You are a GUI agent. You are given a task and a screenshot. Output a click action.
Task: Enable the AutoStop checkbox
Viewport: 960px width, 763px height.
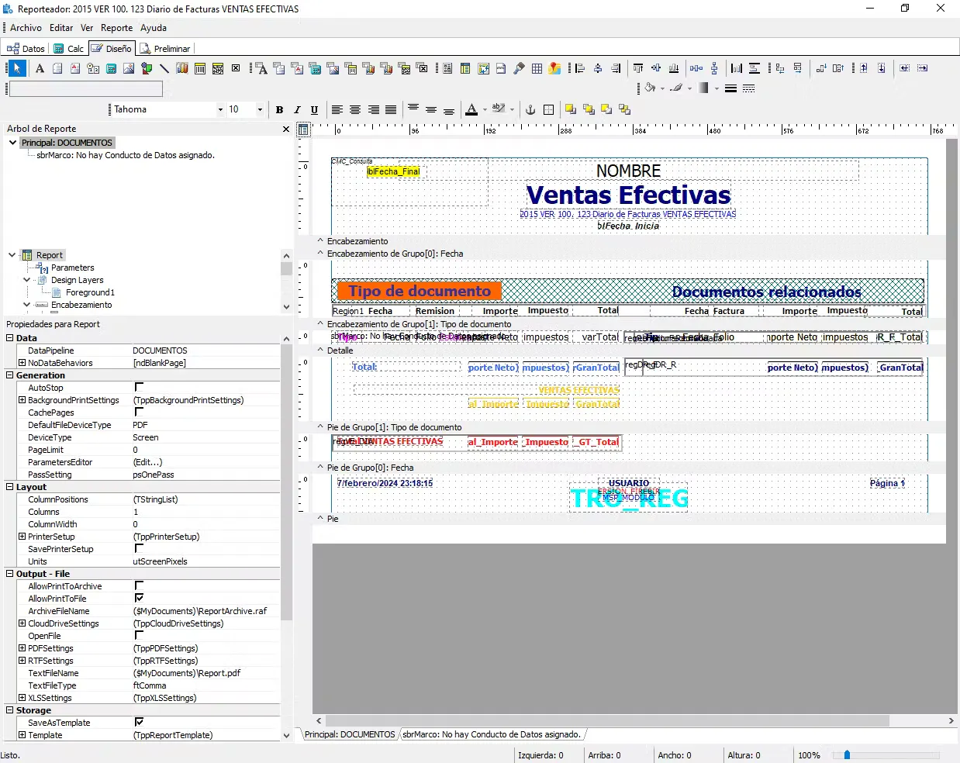140,387
